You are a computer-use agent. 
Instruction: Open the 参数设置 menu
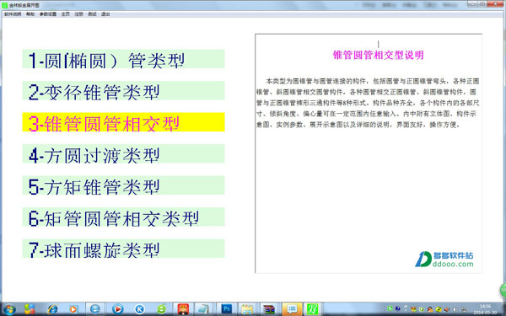48,14
